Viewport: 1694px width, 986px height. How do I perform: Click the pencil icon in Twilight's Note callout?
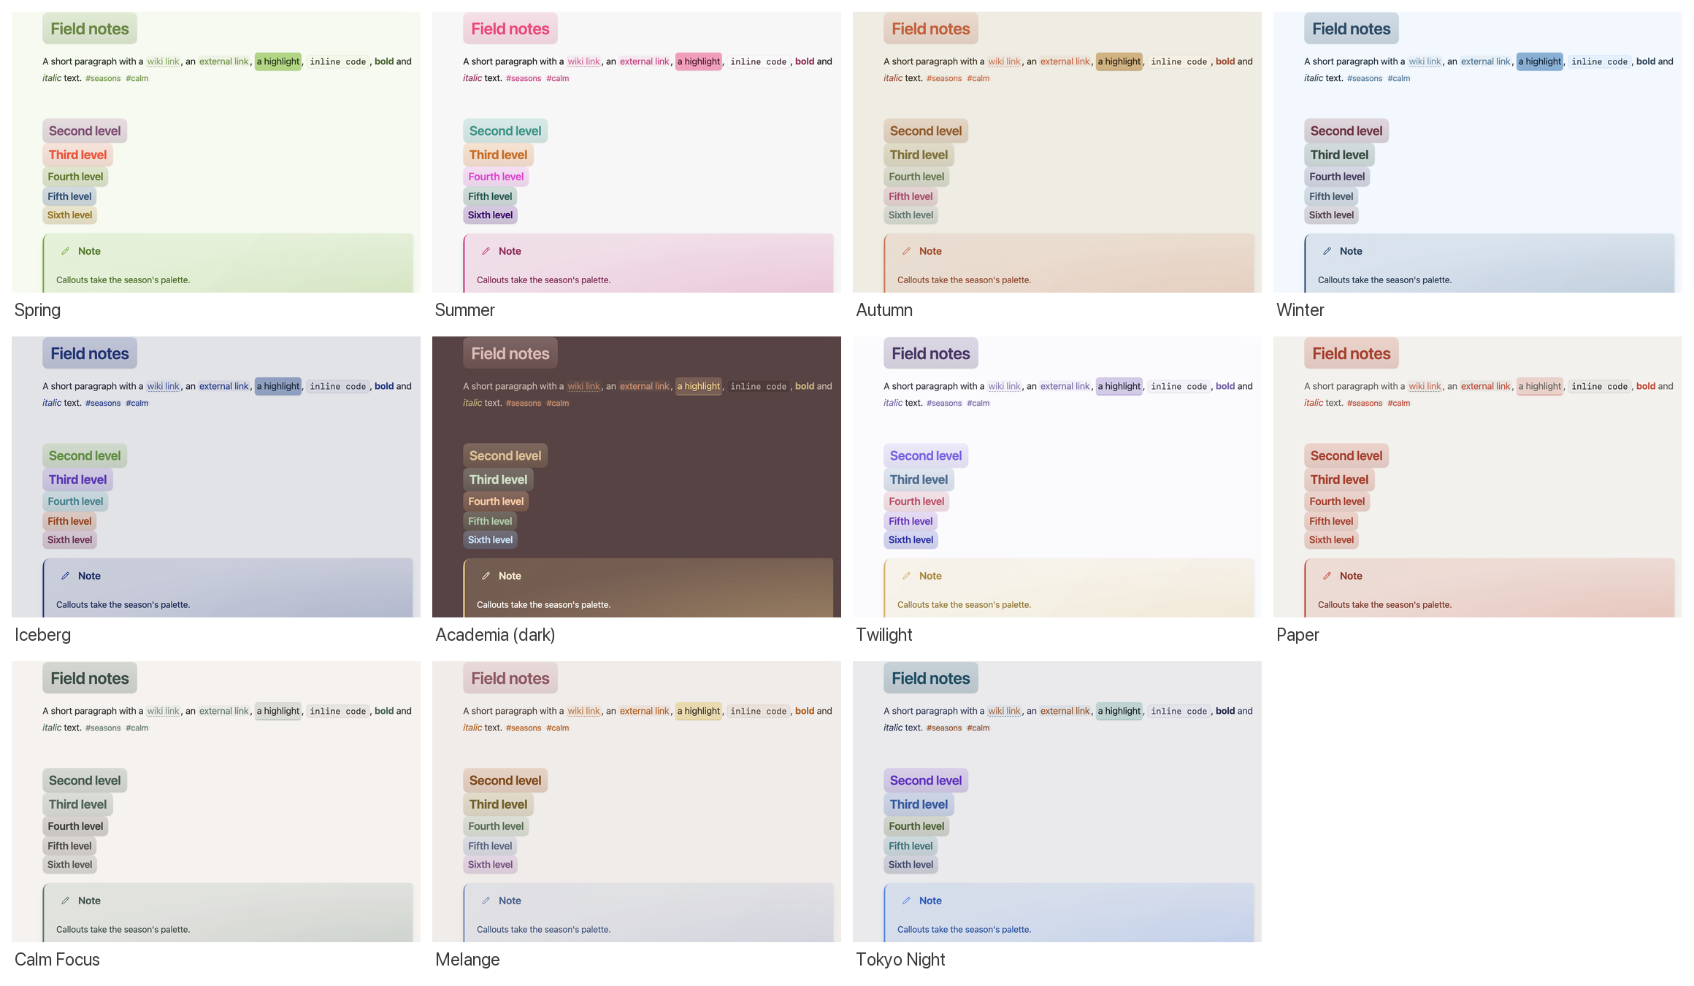pyautogui.click(x=906, y=576)
